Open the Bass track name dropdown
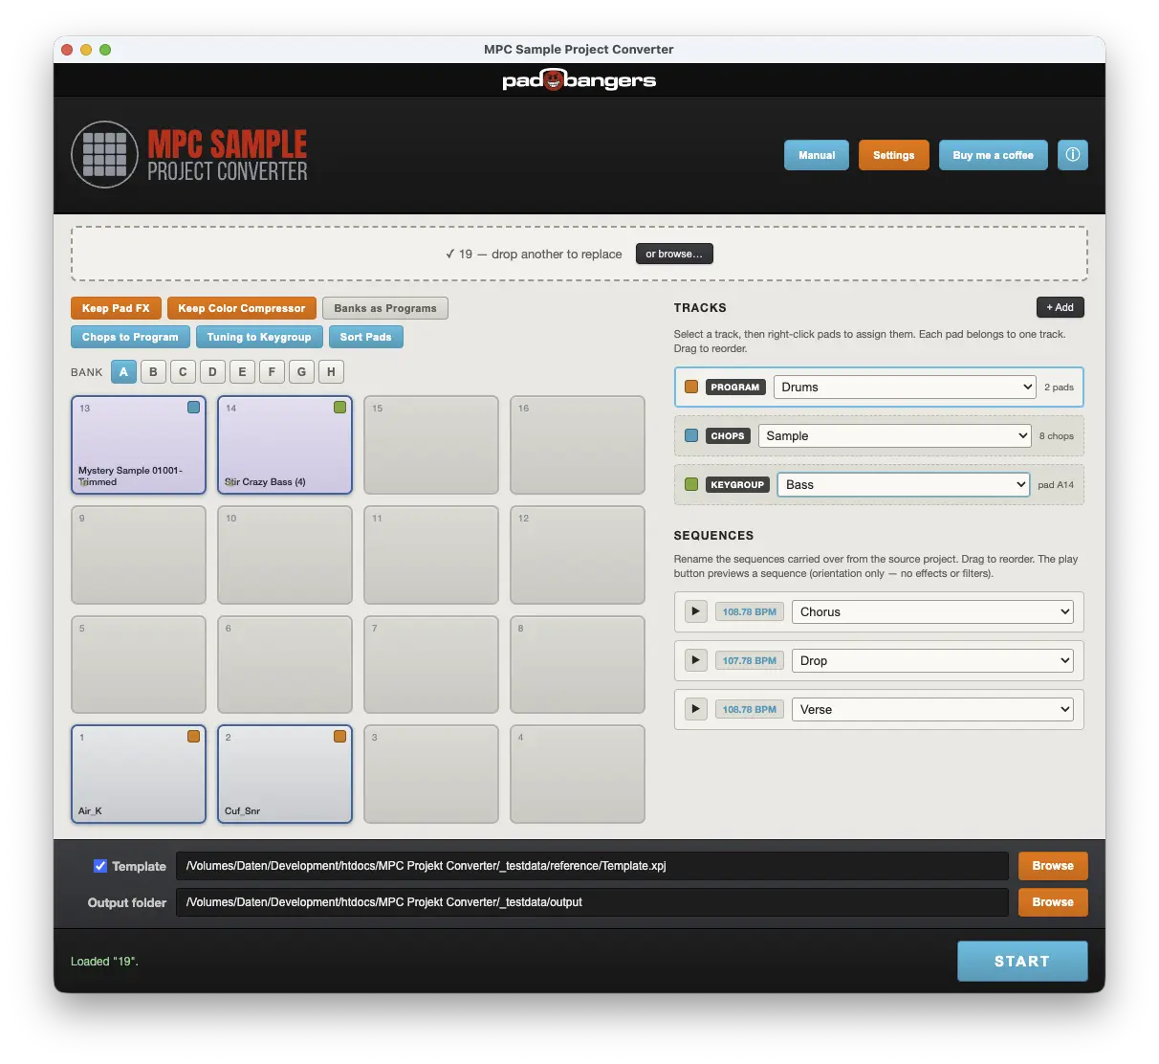The width and height of the screenshot is (1159, 1064). click(904, 484)
